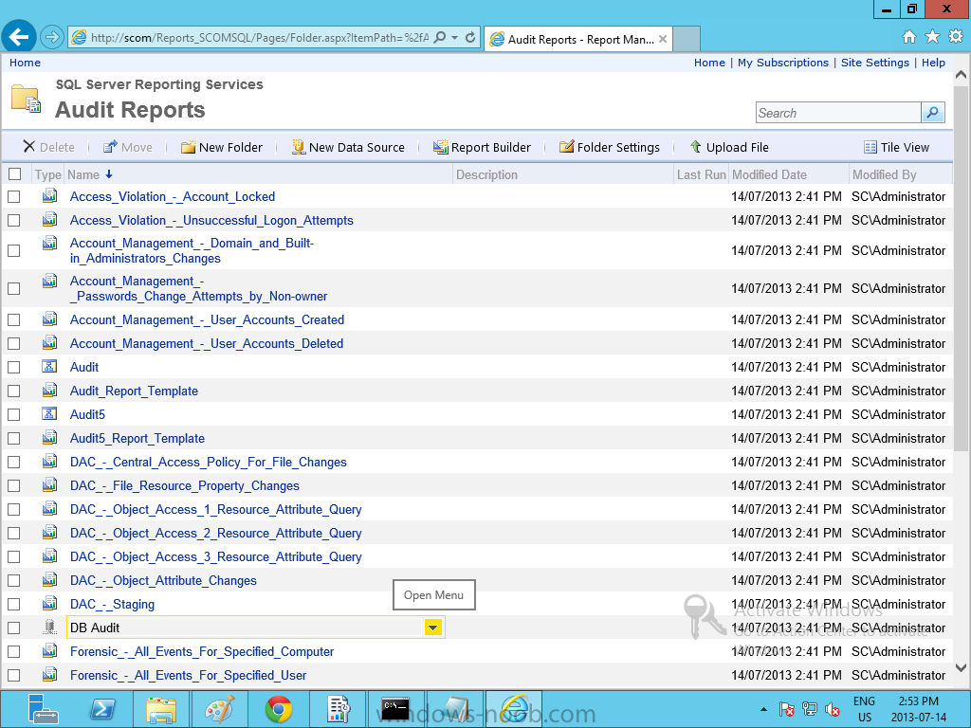The image size is (971, 728).
Task: Open the blank new tab button
Action: [687, 39]
